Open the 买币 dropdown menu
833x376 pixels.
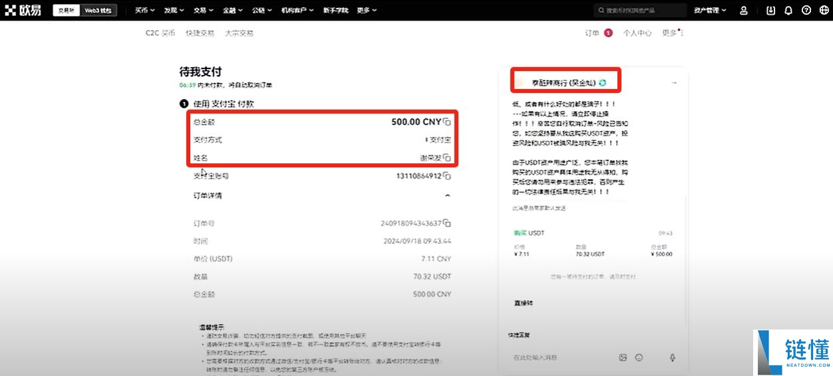144,11
